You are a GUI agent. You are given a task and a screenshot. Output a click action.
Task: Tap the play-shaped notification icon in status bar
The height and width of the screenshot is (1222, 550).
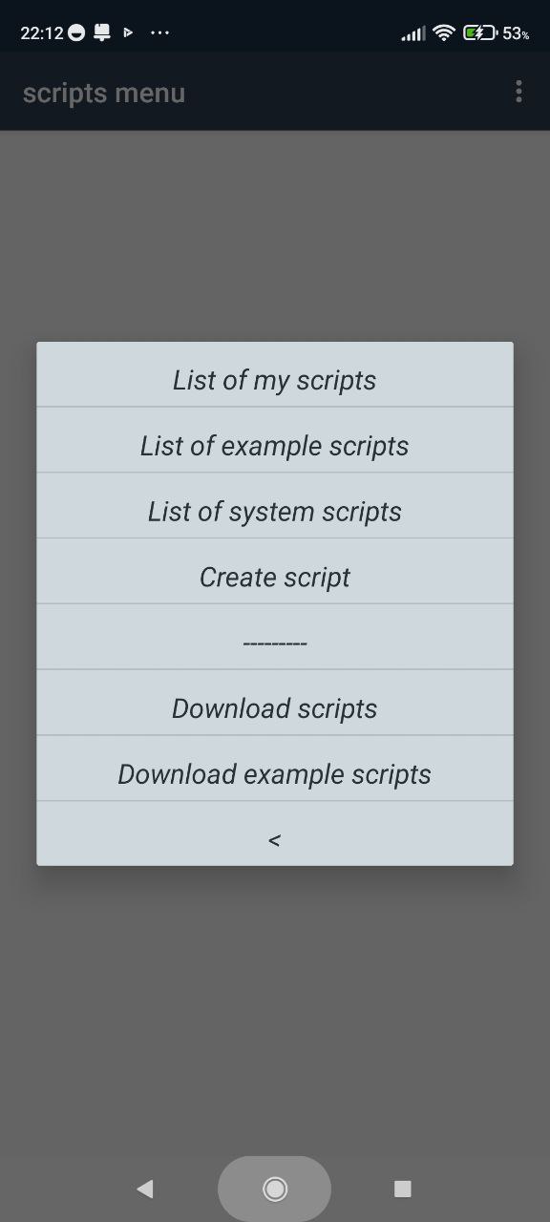(x=128, y=32)
